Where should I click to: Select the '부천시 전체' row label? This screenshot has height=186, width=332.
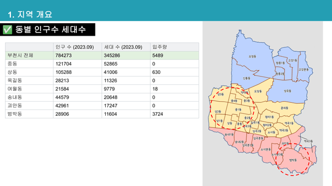point(20,55)
